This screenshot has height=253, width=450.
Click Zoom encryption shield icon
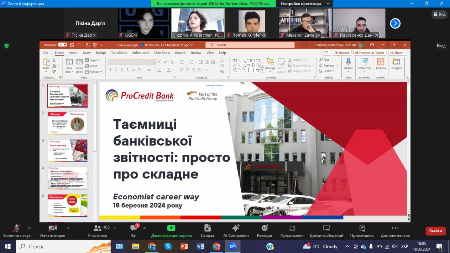click(6, 46)
